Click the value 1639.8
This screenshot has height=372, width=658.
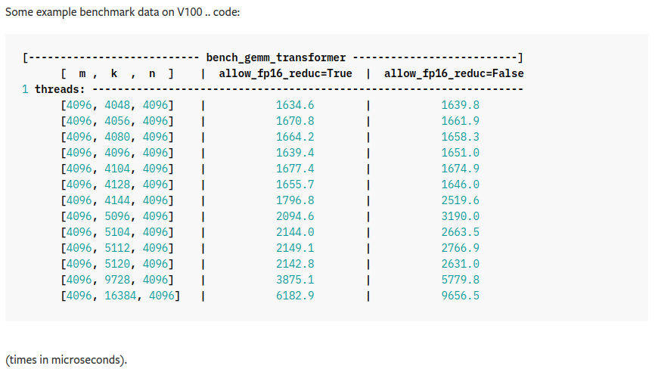click(x=461, y=105)
